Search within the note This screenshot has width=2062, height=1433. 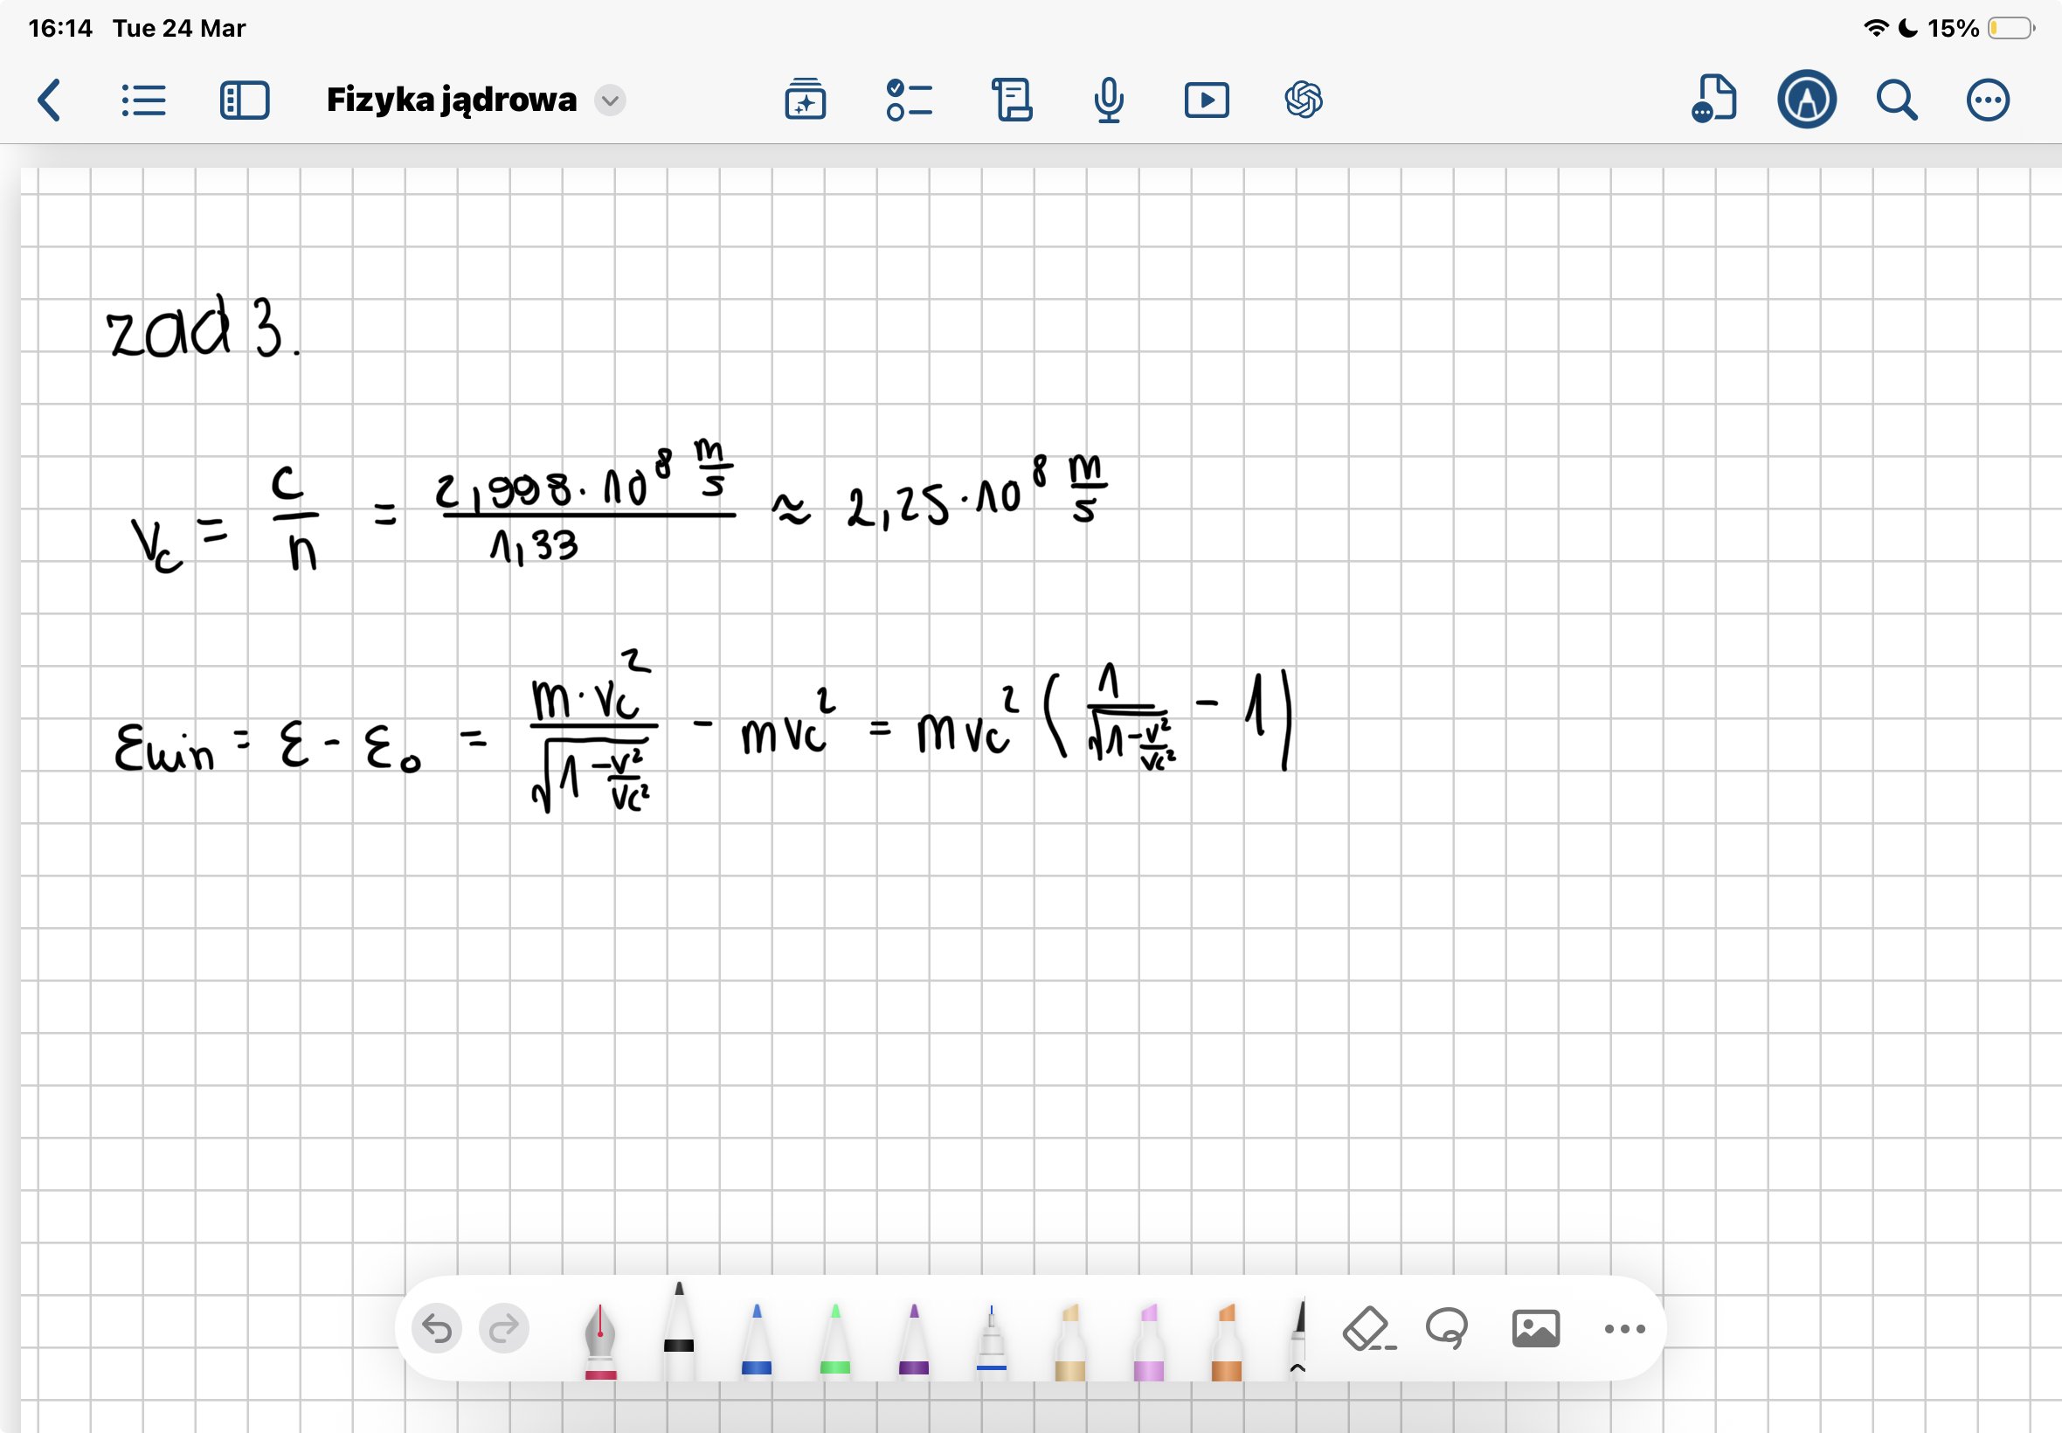tap(1897, 100)
